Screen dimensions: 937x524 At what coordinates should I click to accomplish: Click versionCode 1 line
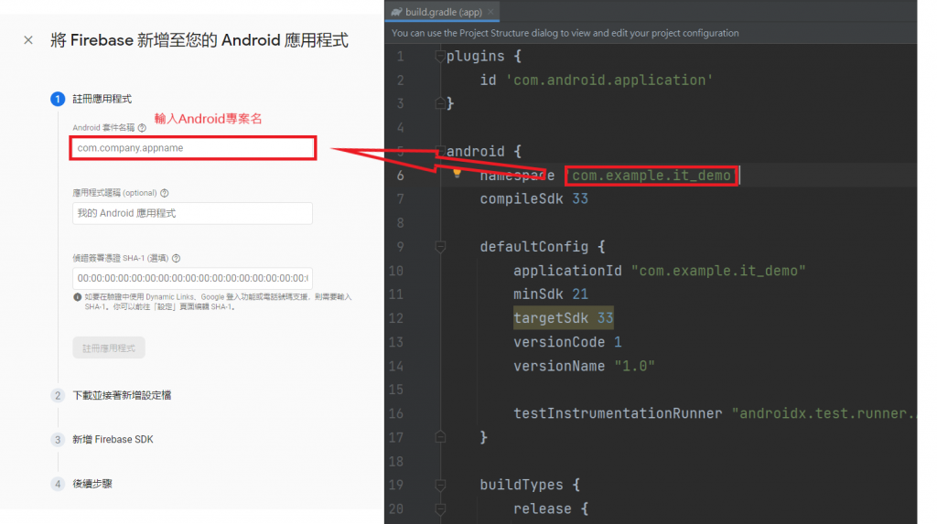(567, 342)
